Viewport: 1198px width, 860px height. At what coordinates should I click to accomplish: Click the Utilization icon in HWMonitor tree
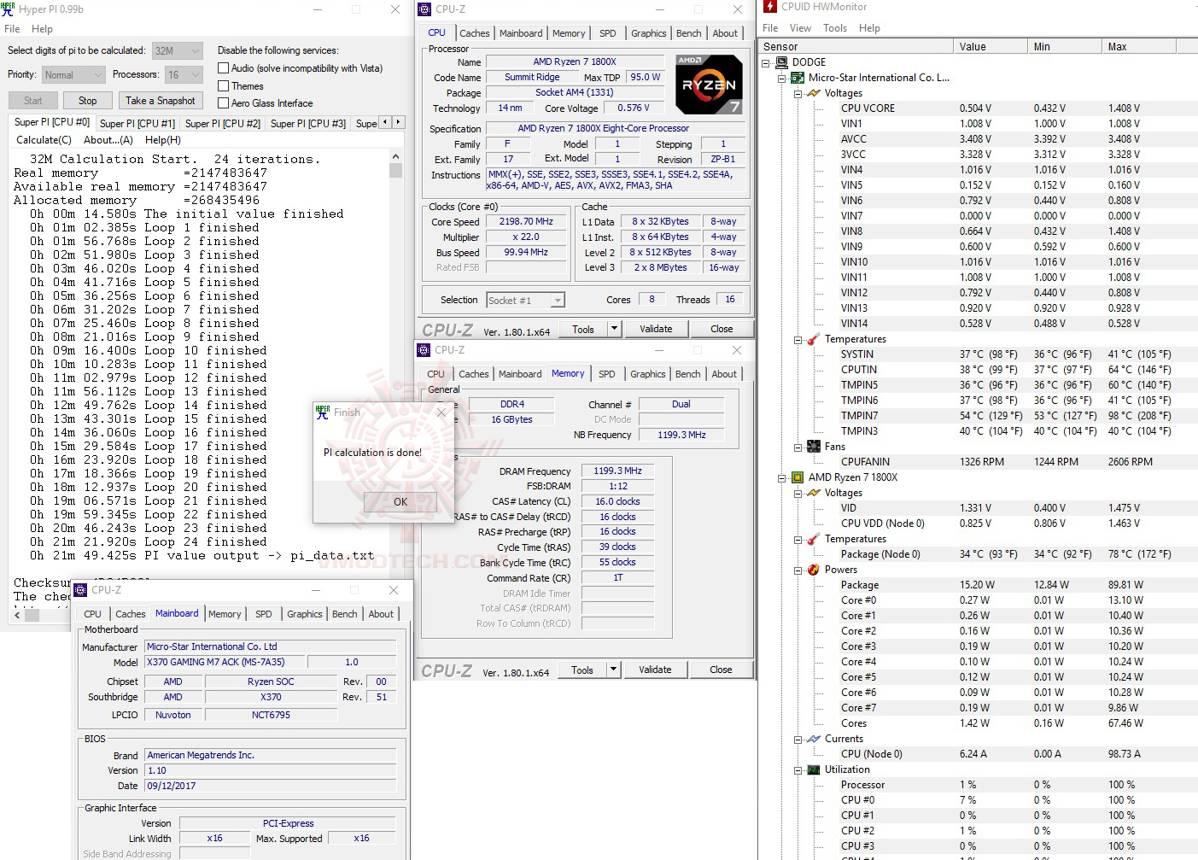[814, 769]
